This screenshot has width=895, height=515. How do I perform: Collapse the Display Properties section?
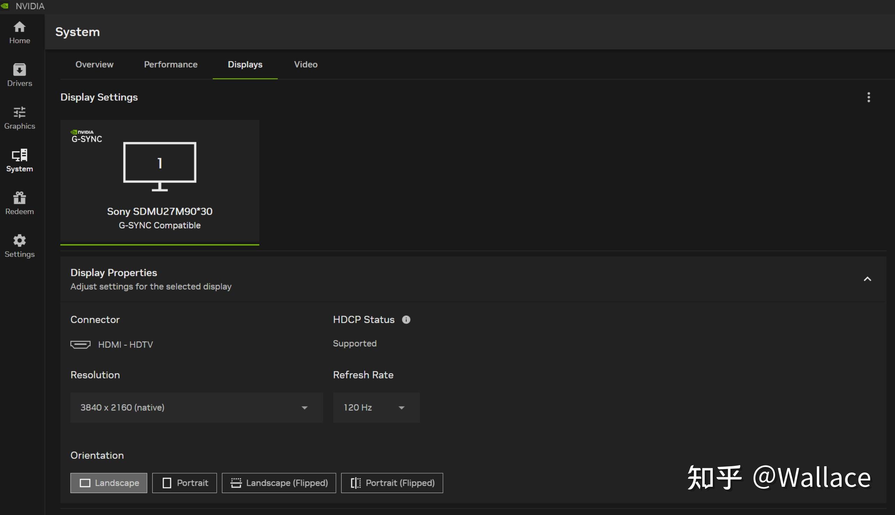tap(867, 279)
